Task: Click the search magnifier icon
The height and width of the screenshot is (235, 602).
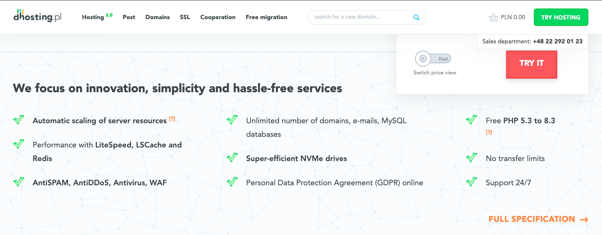Action: (x=416, y=17)
